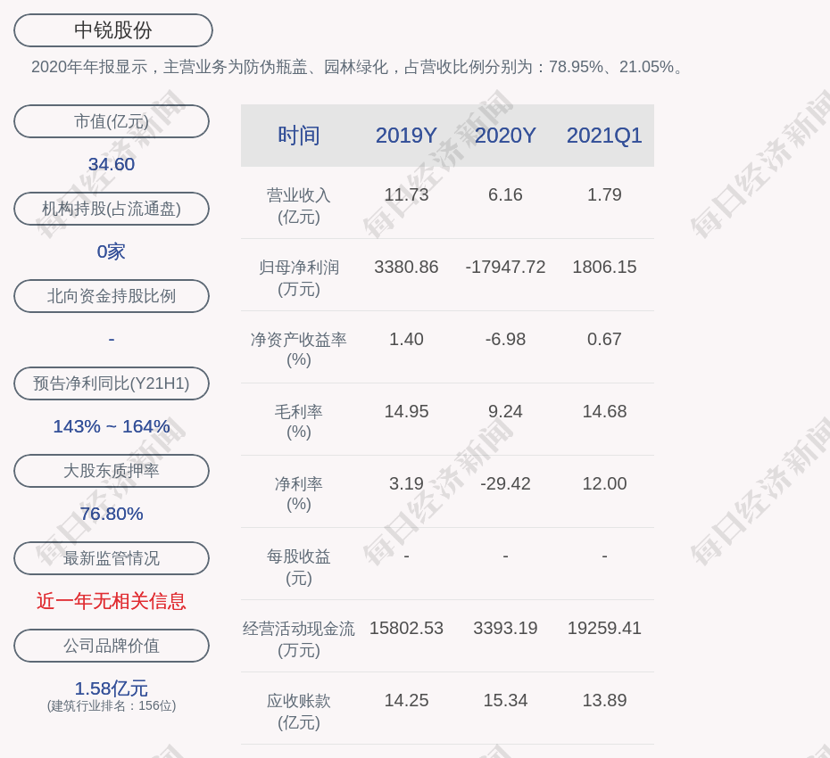Select the 最新监管情况 pill
This screenshot has height=758, width=830.
tap(112, 558)
